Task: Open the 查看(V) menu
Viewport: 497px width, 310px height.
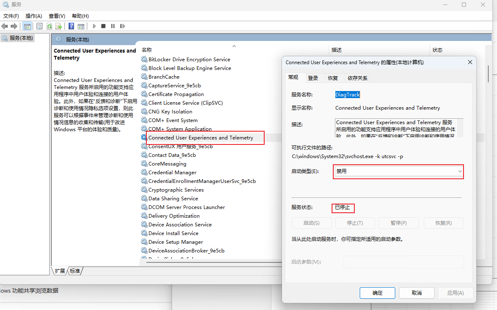Action: click(57, 16)
